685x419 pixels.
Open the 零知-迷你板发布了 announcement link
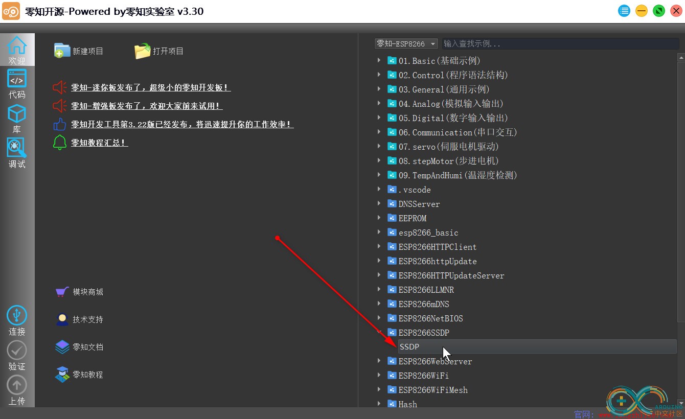[x=151, y=87]
